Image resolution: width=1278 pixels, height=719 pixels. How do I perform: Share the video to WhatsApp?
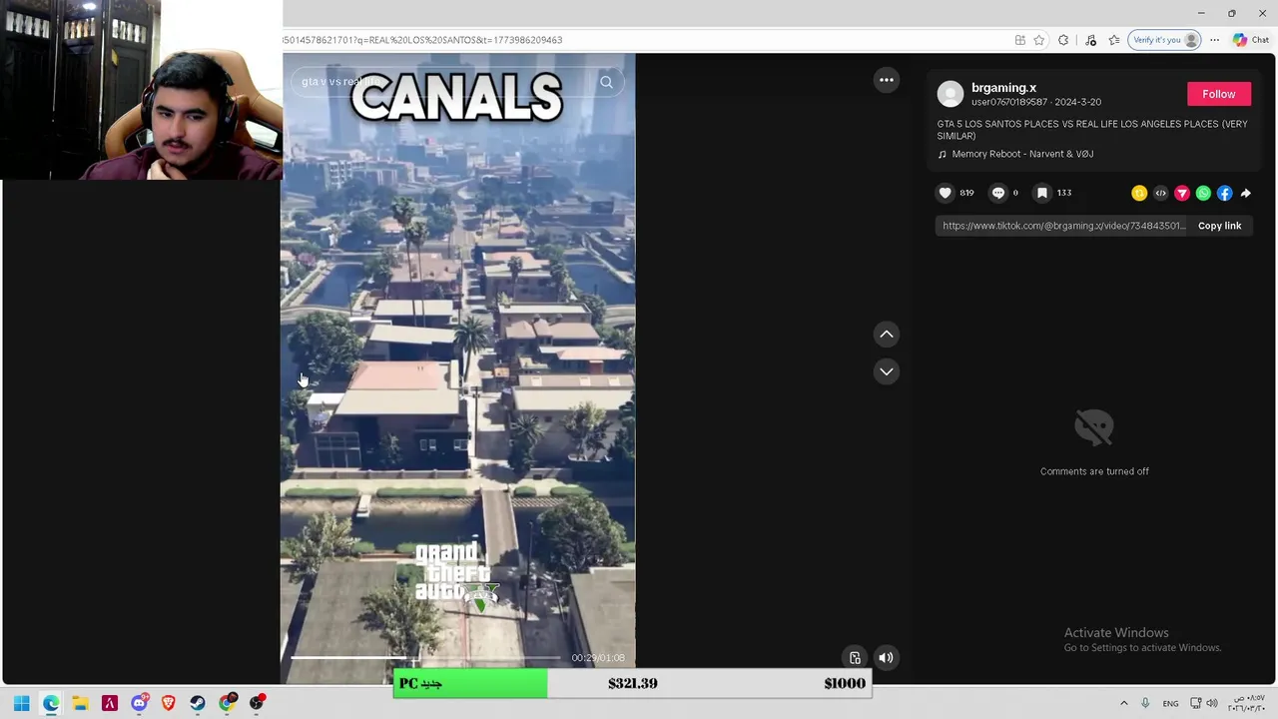coord(1203,193)
